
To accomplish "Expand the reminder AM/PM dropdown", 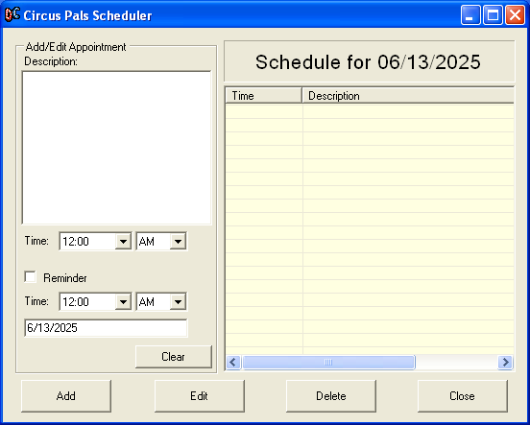I will [x=178, y=301].
